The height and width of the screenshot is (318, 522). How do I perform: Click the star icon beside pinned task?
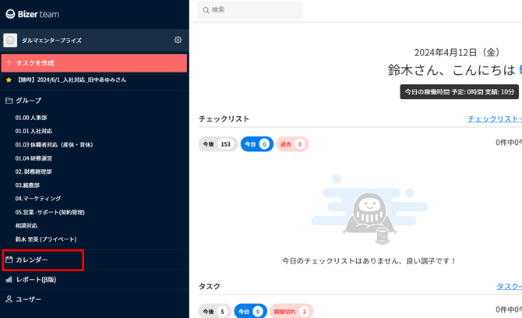tap(9, 79)
